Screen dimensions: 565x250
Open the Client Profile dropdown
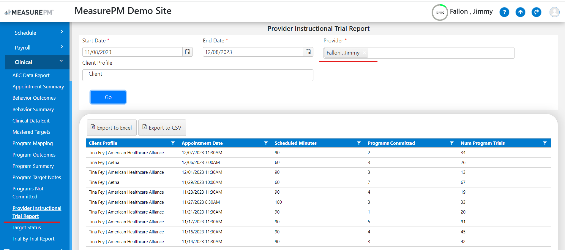[198, 75]
